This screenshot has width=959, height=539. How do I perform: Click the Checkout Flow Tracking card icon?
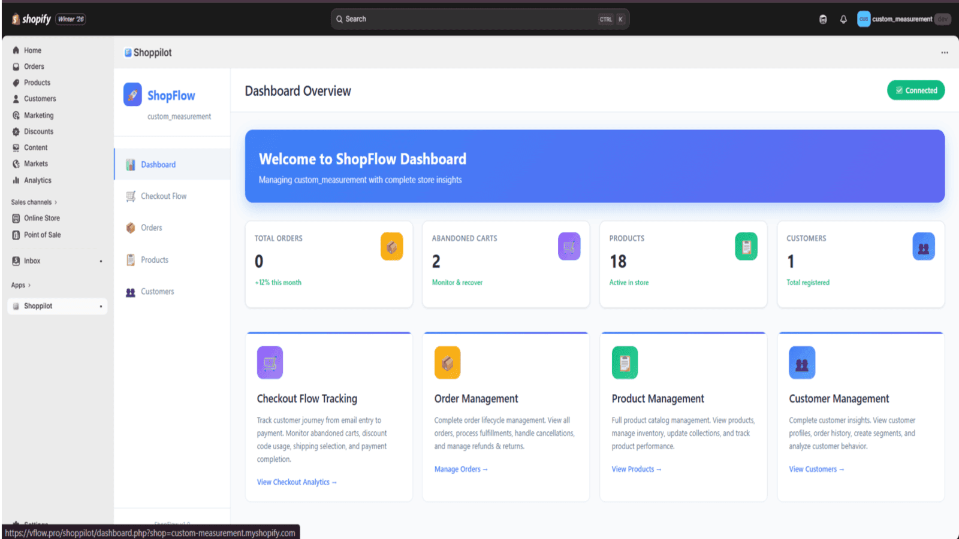[x=270, y=362]
